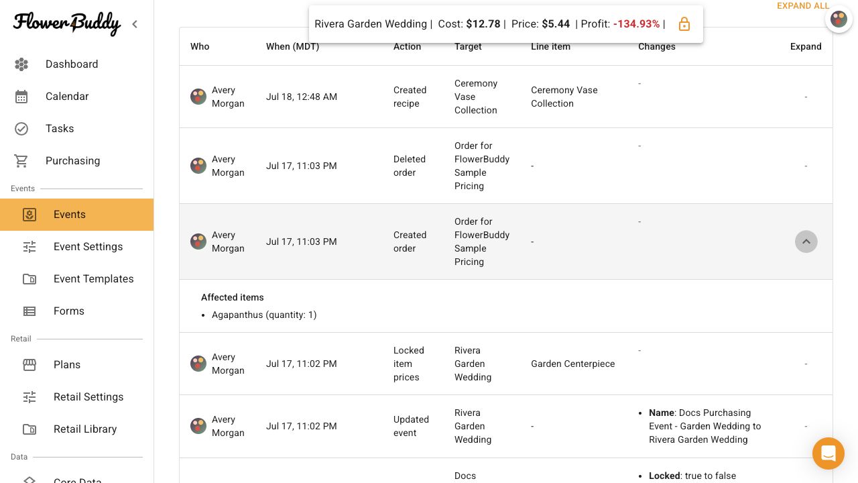Click the Changes column header
Screen dimensions: 858x483
point(657,46)
